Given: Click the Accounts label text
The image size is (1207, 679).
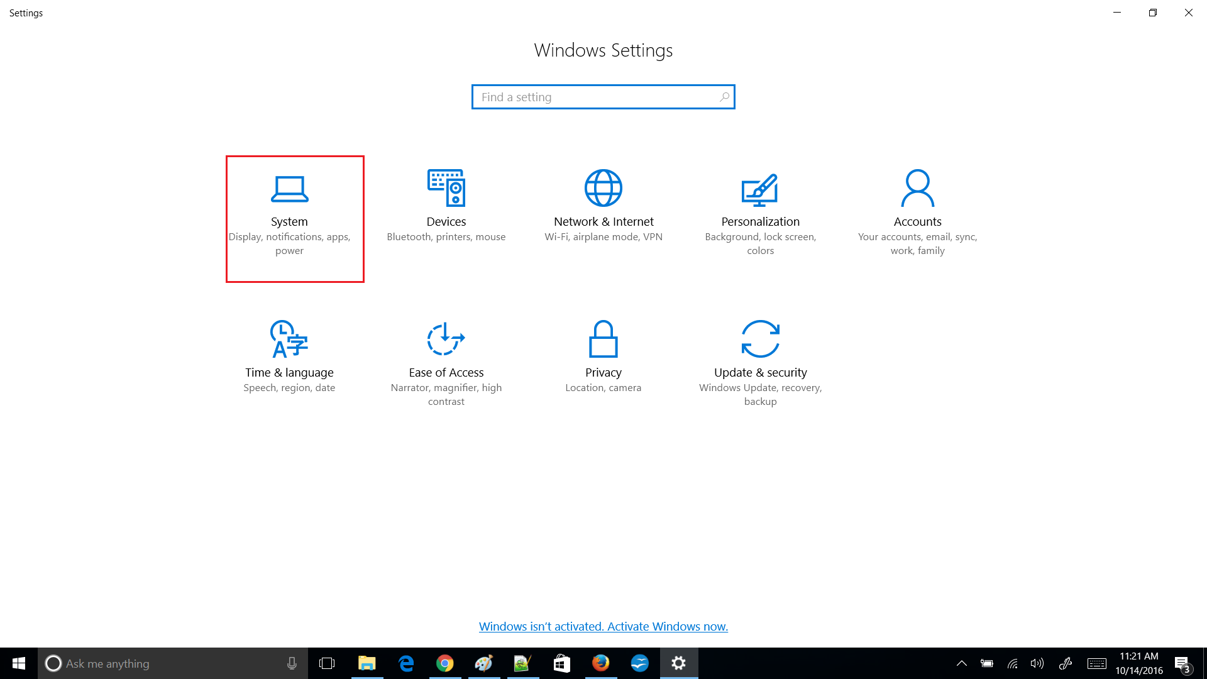Looking at the screenshot, I should click(x=918, y=221).
